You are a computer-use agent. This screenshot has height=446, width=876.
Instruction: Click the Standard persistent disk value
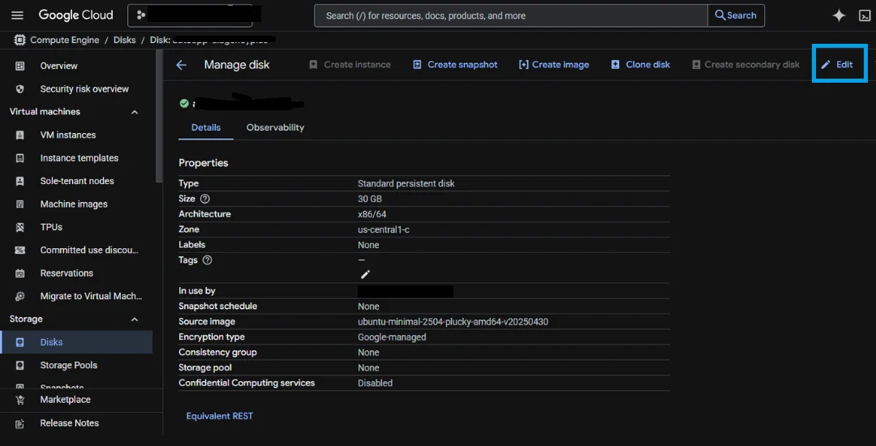point(406,183)
